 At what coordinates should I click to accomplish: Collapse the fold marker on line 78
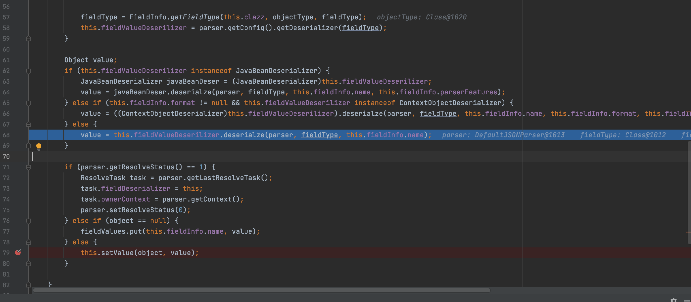pos(28,242)
